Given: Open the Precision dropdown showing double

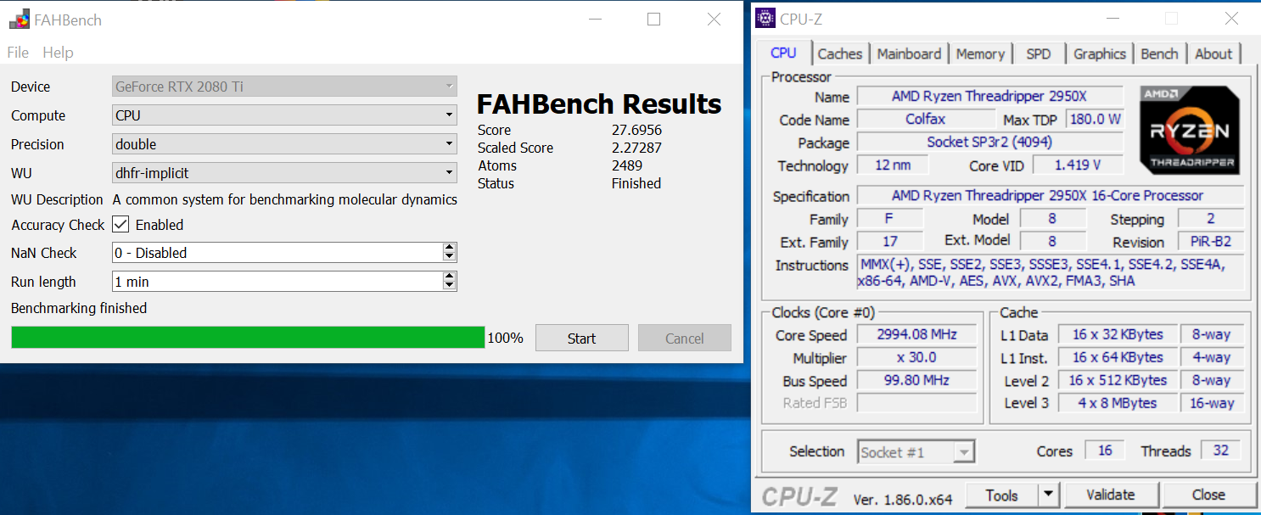Looking at the screenshot, I should (x=285, y=144).
